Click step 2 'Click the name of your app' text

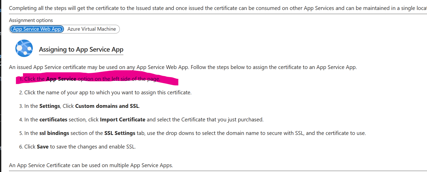pos(108,93)
